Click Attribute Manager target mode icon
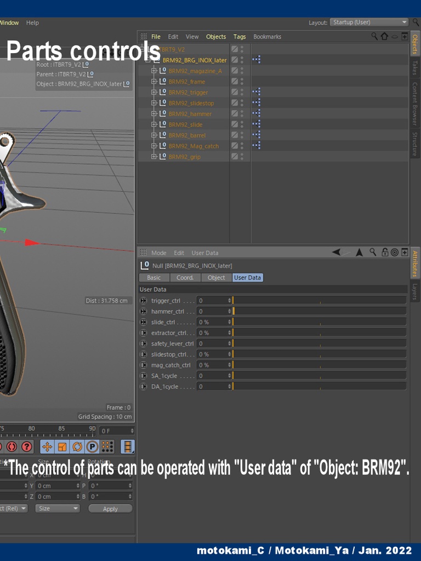 pyautogui.click(x=395, y=252)
